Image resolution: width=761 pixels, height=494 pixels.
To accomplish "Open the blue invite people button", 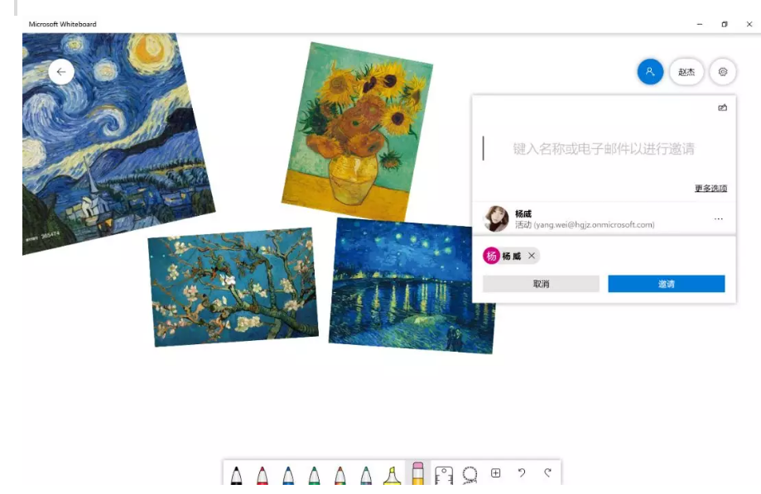I will (650, 72).
